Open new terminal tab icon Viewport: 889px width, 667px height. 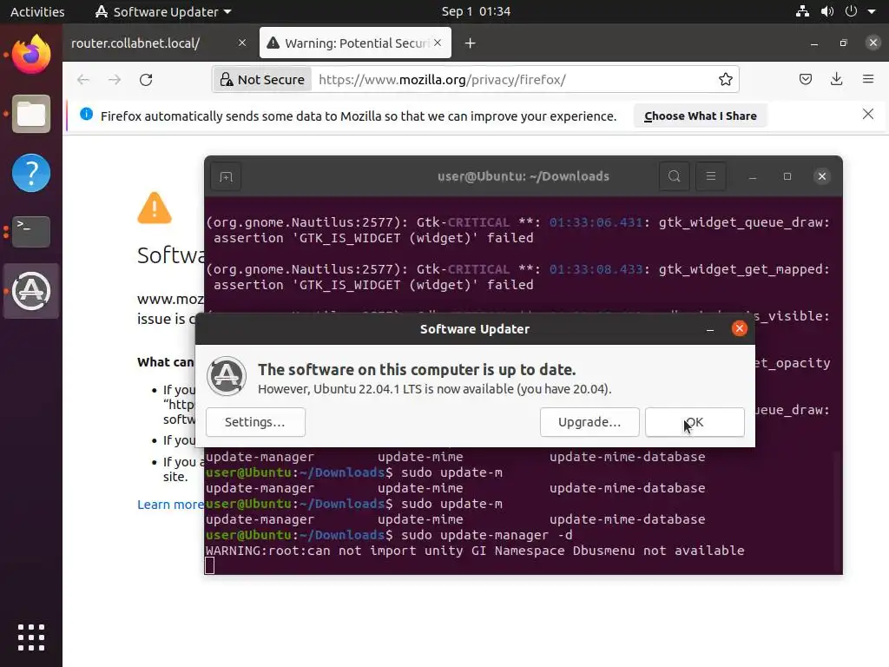pos(226,177)
